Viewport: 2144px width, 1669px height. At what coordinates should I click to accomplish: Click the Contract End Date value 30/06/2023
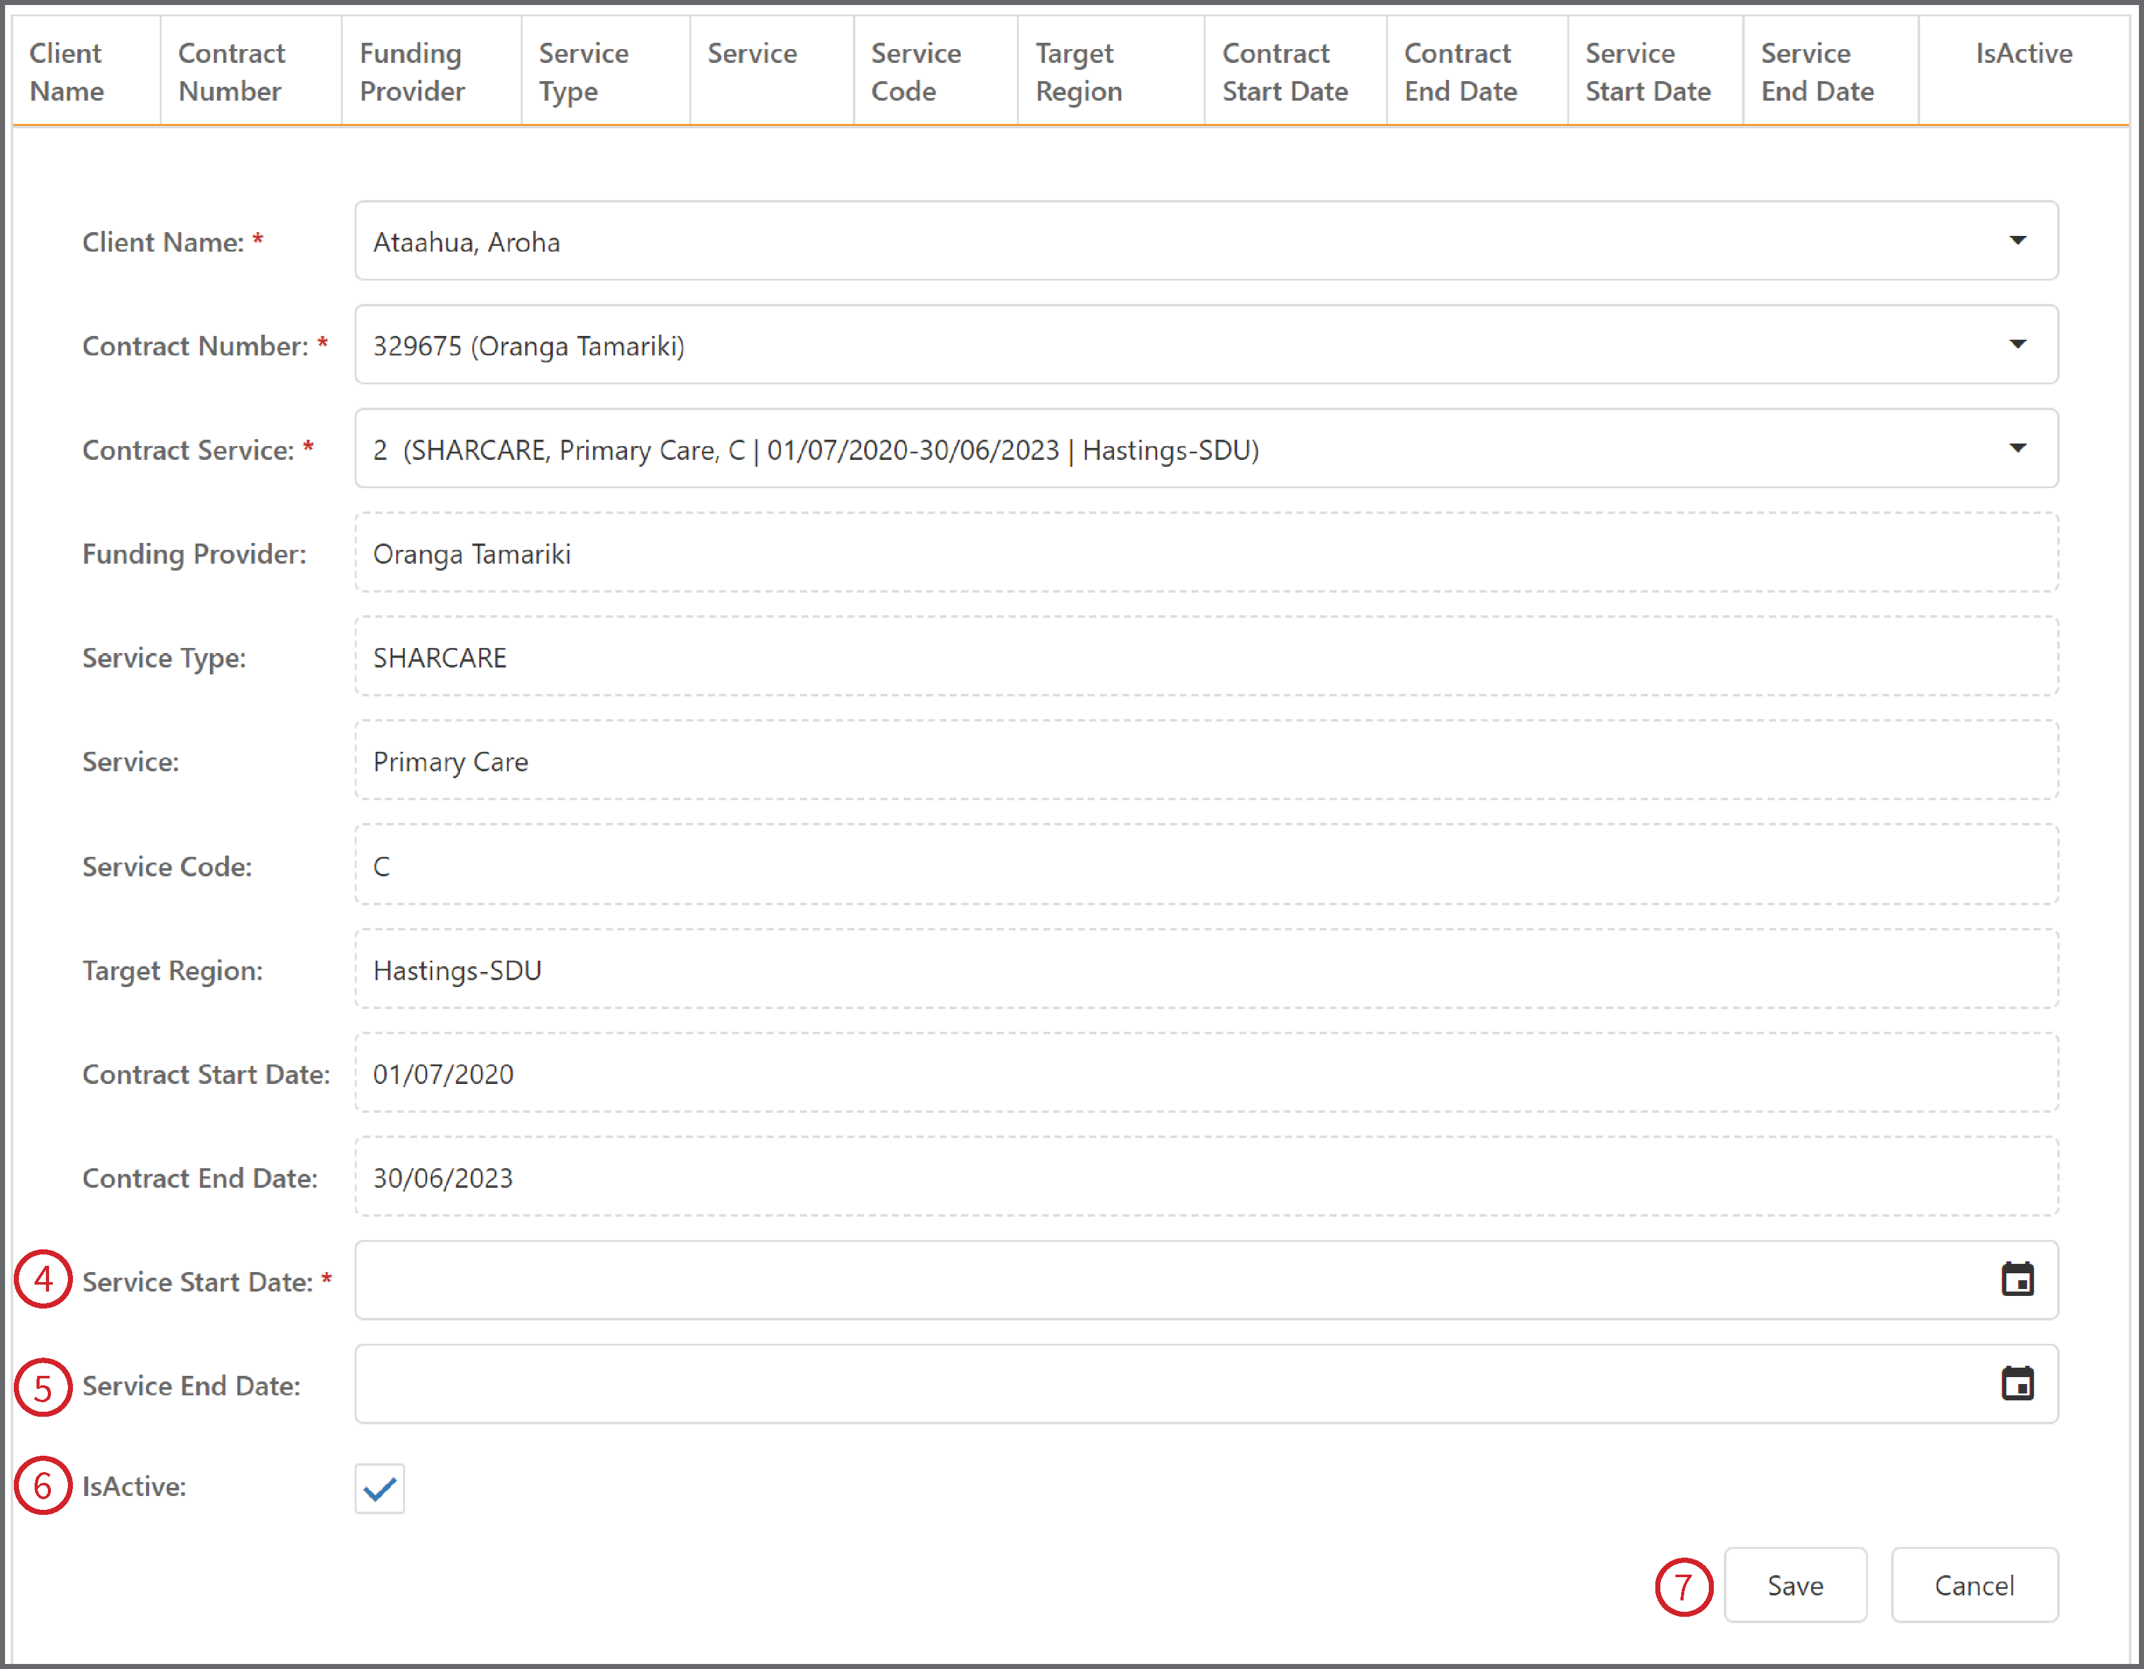click(x=443, y=1178)
